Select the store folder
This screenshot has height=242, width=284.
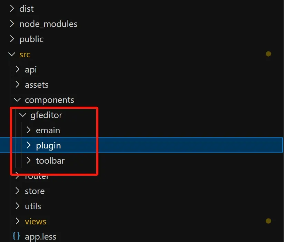(x=35, y=191)
